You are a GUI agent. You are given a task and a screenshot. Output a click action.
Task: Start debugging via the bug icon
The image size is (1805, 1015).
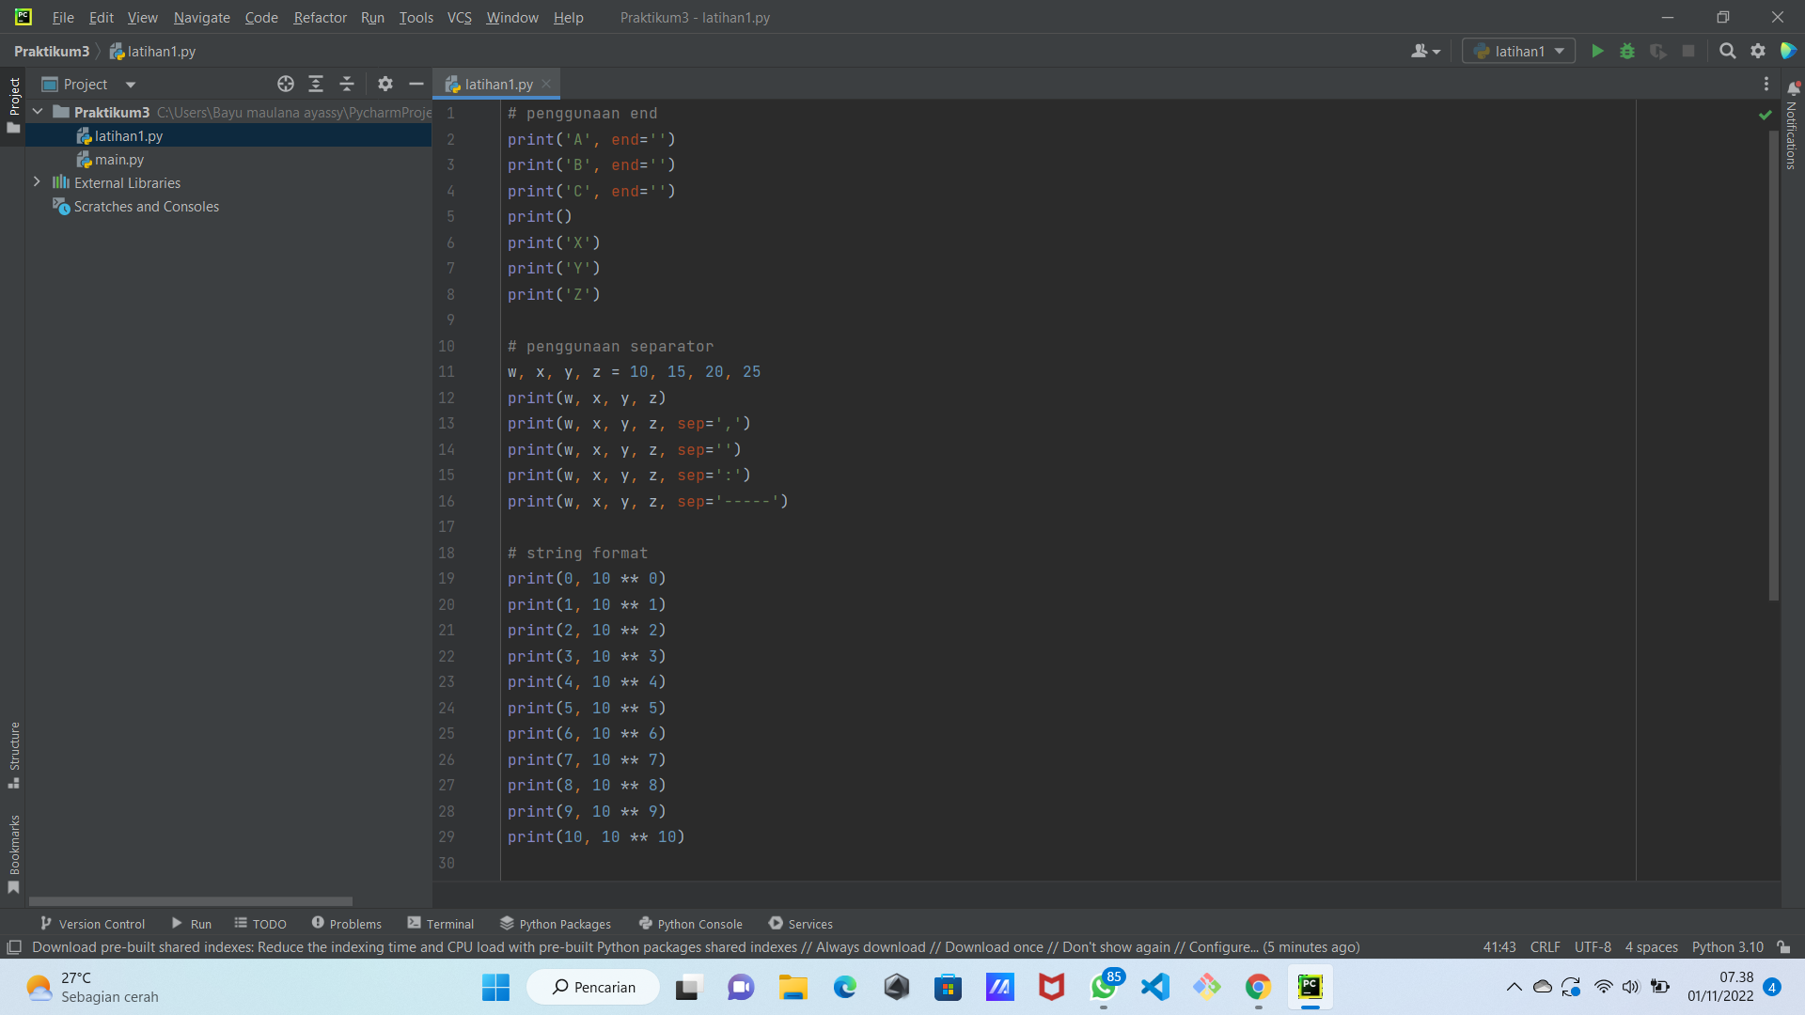[x=1627, y=51]
